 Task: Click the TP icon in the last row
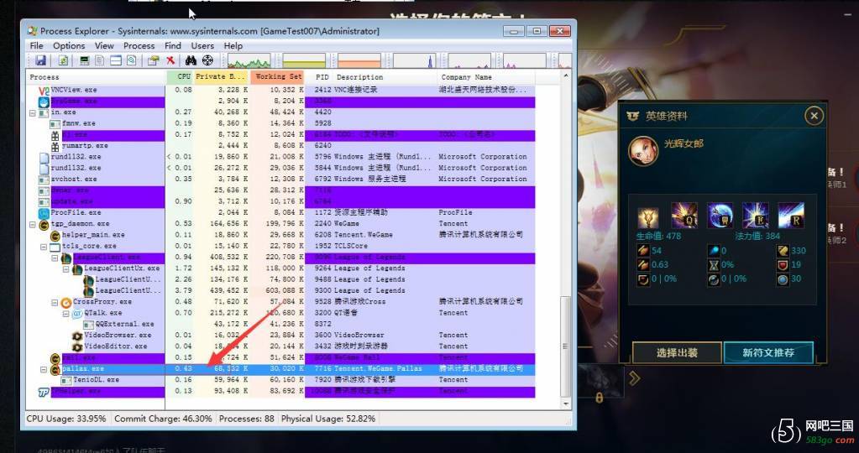[45, 391]
